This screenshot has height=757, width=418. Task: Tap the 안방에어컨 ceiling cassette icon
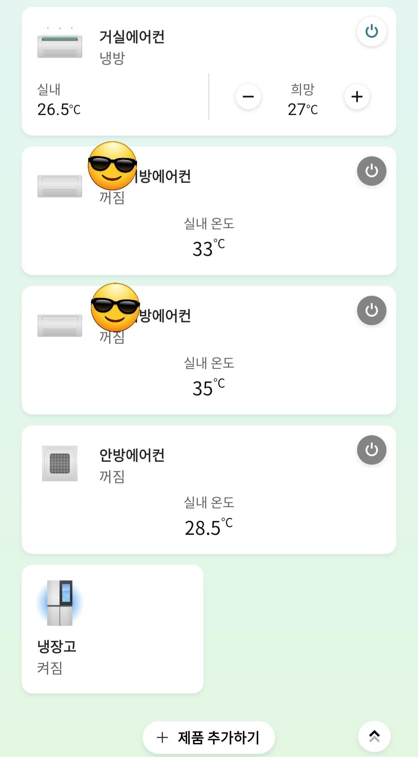pyautogui.click(x=60, y=463)
